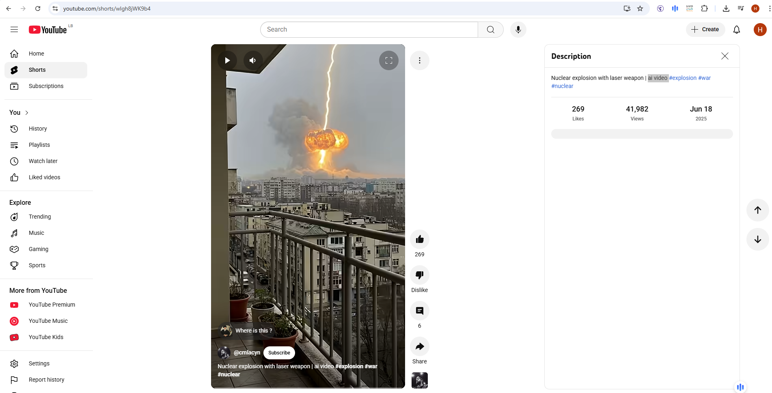Expand the You section chevron
The image size is (772, 393).
[27, 113]
